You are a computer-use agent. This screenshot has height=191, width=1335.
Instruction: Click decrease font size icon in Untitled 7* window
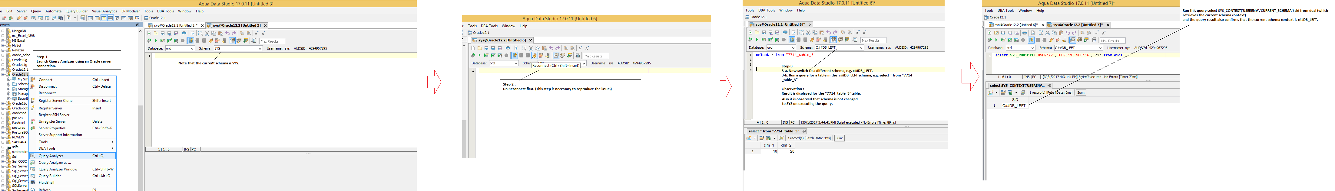click(1097, 33)
